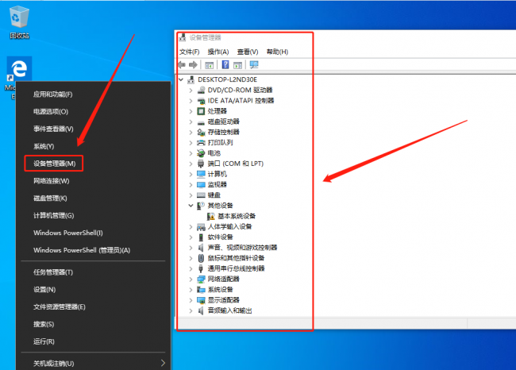Select the DESKTOP-L2ND30E computer name

coord(227,79)
